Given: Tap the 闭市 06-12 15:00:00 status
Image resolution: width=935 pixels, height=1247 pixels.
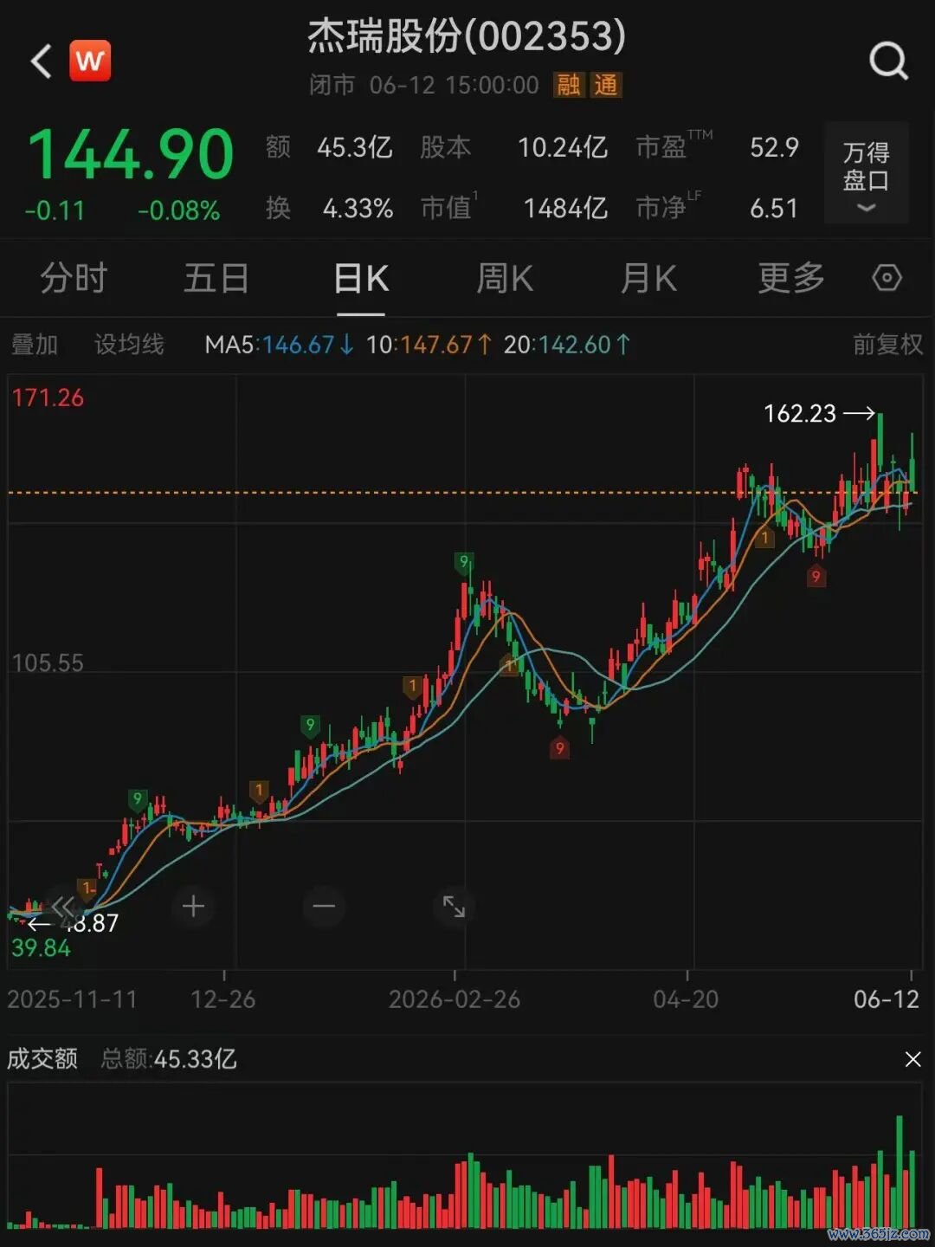Looking at the screenshot, I should click(x=424, y=85).
